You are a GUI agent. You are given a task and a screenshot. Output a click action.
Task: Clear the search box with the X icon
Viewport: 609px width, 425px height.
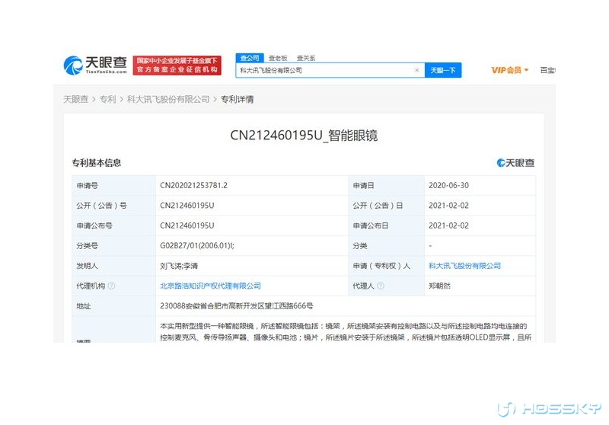pos(416,70)
